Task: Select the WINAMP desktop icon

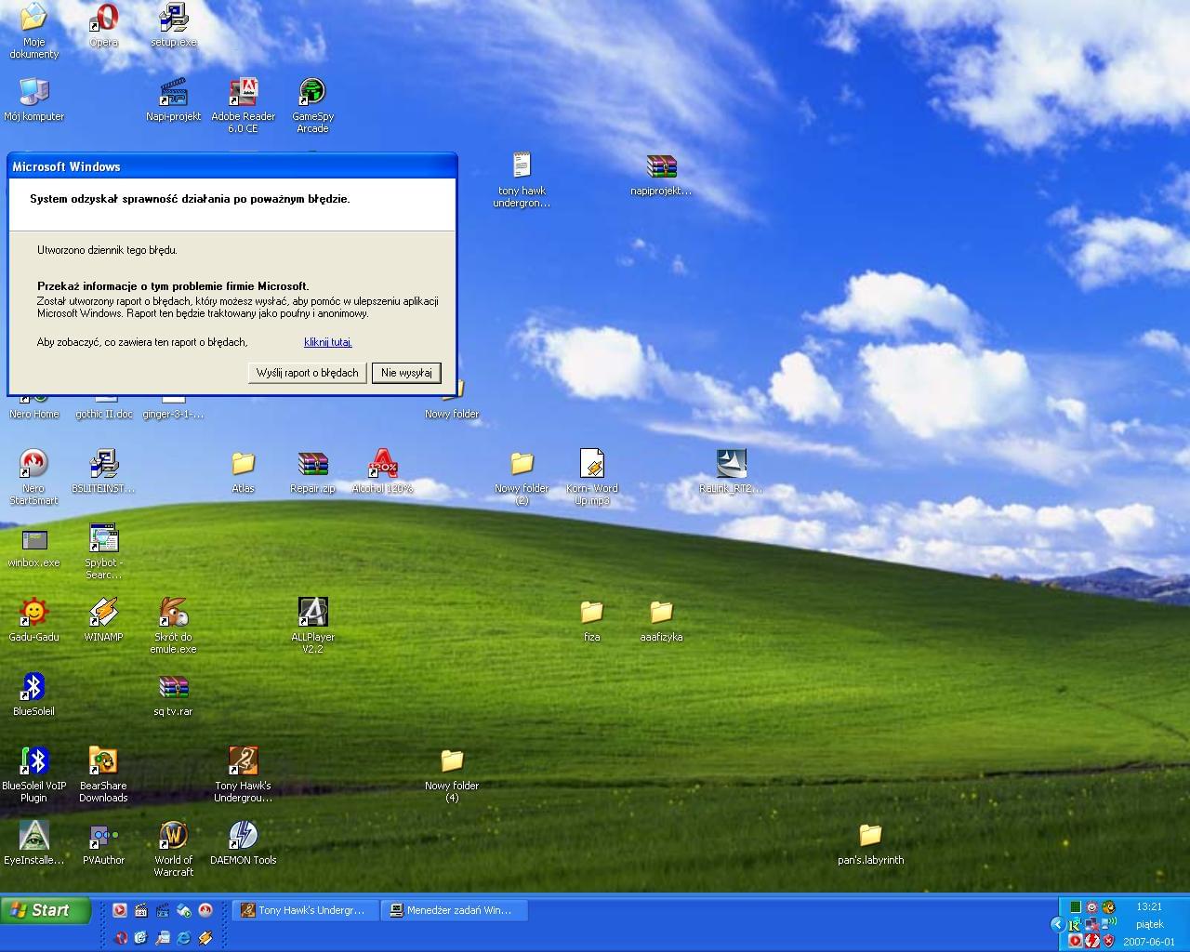Action: point(103,620)
